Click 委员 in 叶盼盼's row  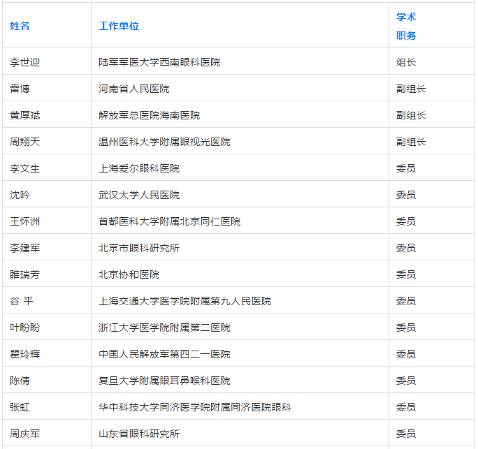click(x=406, y=327)
